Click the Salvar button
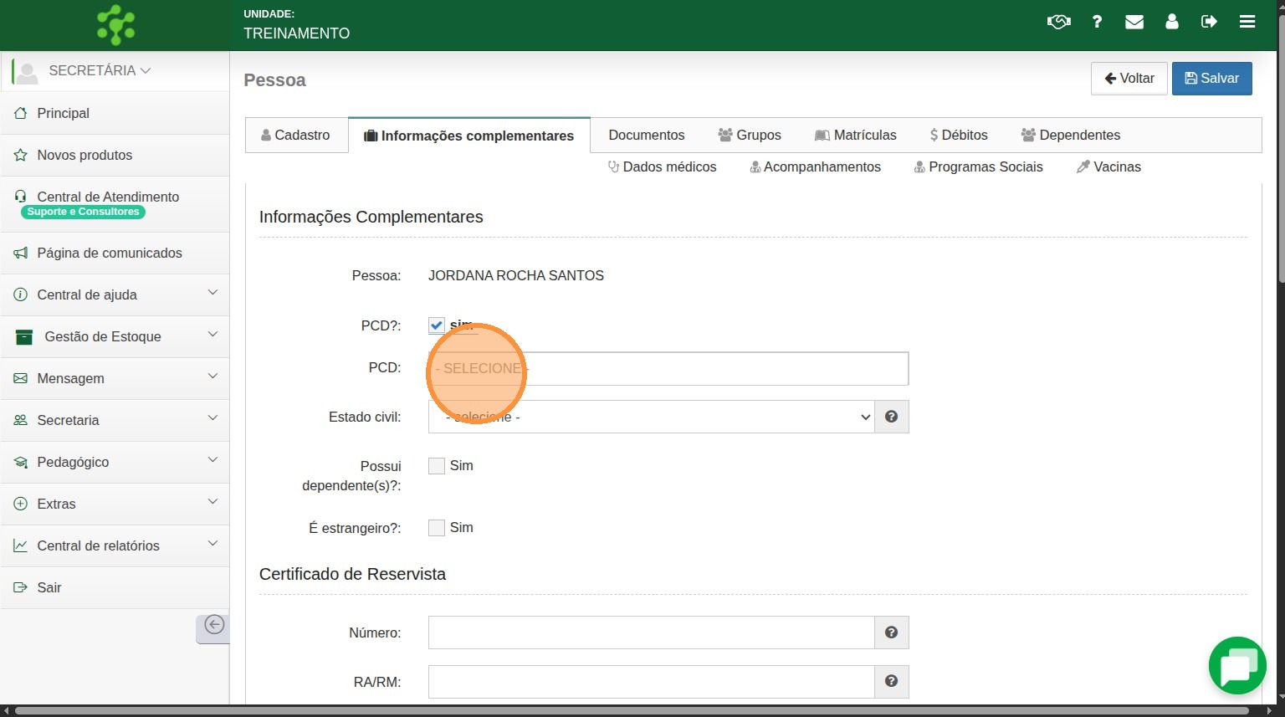The height and width of the screenshot is (717, 1285). [x=1211, y=79]
